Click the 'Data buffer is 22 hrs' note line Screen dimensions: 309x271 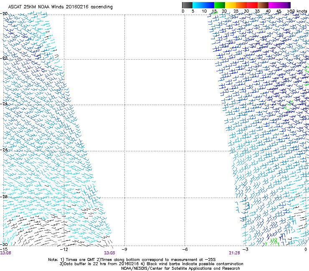tap(151, 264)
